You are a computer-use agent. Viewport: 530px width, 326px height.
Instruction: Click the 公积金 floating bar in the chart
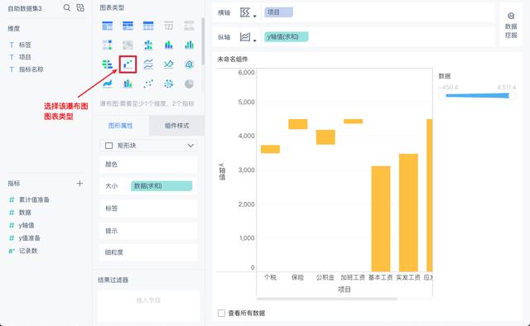point(325,137)
